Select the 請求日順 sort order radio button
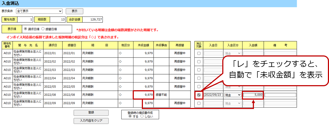 click(x=26, y=29)
